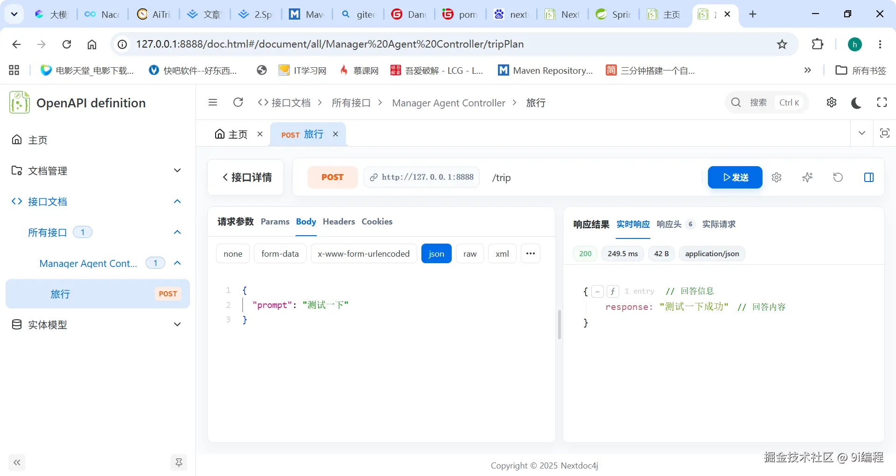Screen dimensions: 896x476
Task: Collapse the Manager Agent Controller group
Action: 177,263
